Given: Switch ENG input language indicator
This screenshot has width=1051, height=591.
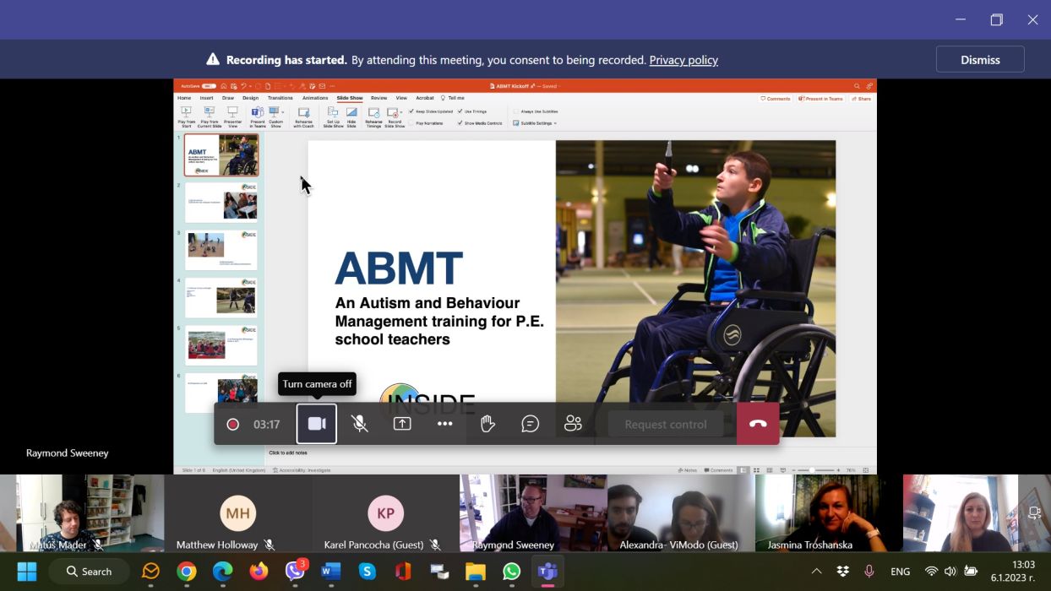Looking at the screenshot, I should (901, 572).
